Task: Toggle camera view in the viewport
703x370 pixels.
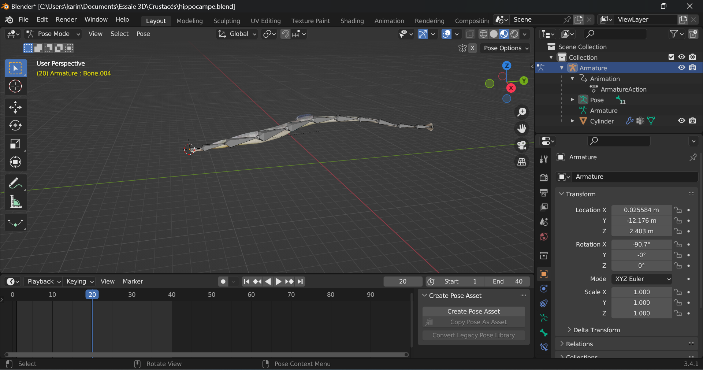Action: tap(522, 145)
